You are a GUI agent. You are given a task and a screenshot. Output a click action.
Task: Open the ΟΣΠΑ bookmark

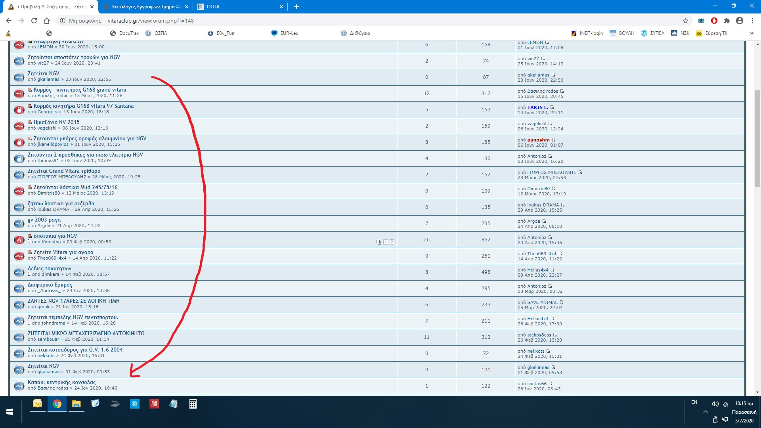(x=156, y=33)
